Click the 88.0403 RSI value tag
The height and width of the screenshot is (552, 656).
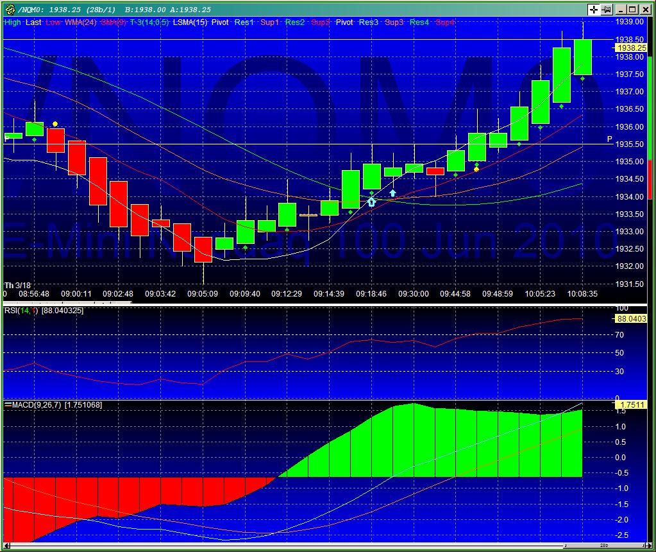pyautogui.click(x=631, y=319)
